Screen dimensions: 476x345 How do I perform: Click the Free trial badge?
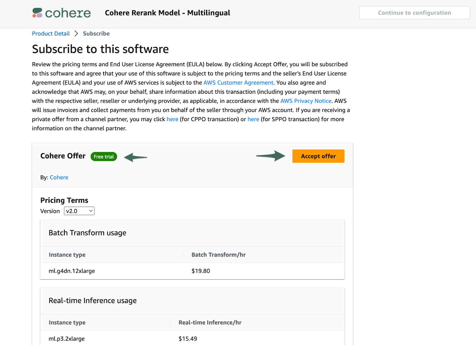104,157
